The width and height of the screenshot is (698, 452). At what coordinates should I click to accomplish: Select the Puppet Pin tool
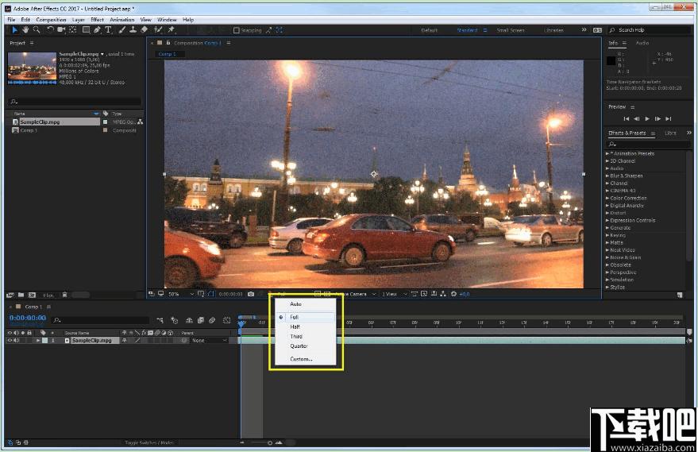(x=171, y=30)
